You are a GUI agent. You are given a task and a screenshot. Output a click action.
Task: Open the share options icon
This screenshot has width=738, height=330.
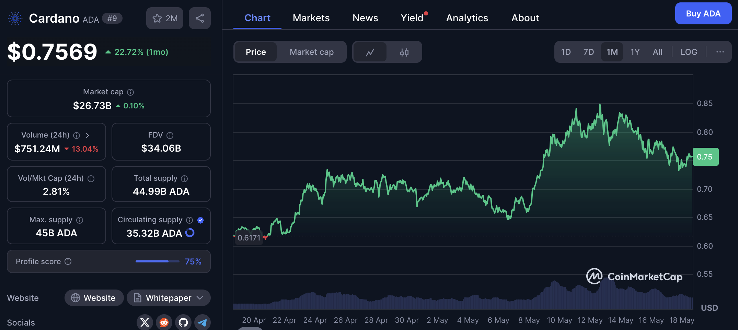[199, 18]
